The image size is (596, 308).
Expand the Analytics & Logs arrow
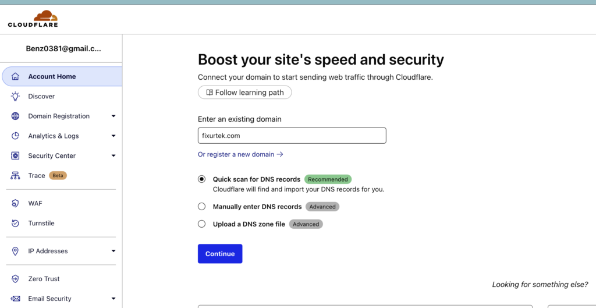coord(113,136)
